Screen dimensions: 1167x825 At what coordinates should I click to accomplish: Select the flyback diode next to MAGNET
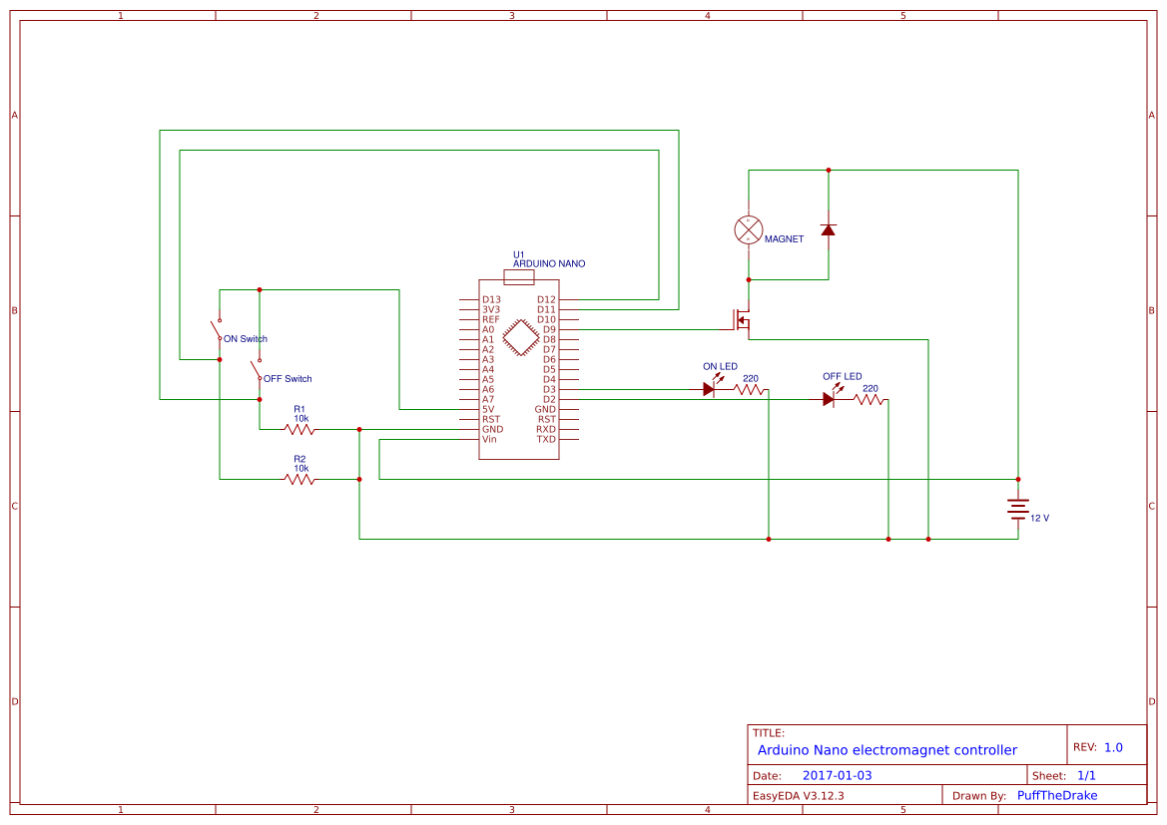point(827,230)
